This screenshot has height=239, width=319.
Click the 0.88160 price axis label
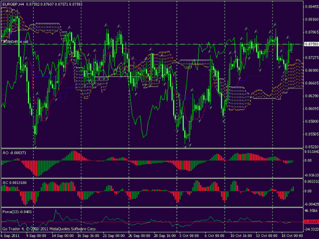tap(311, 19)
